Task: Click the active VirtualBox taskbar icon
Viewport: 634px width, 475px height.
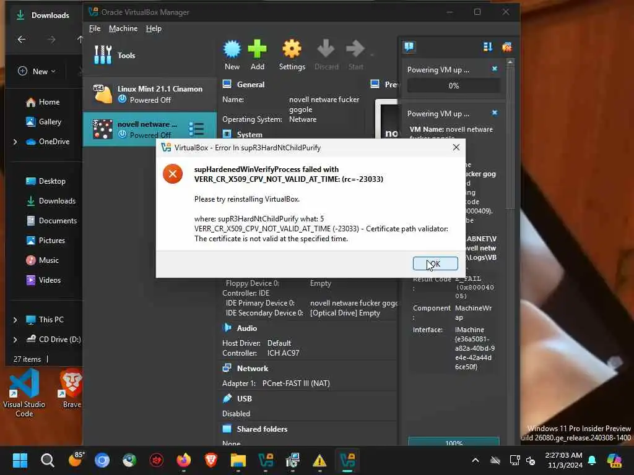Action: click(x=347, y=460)
